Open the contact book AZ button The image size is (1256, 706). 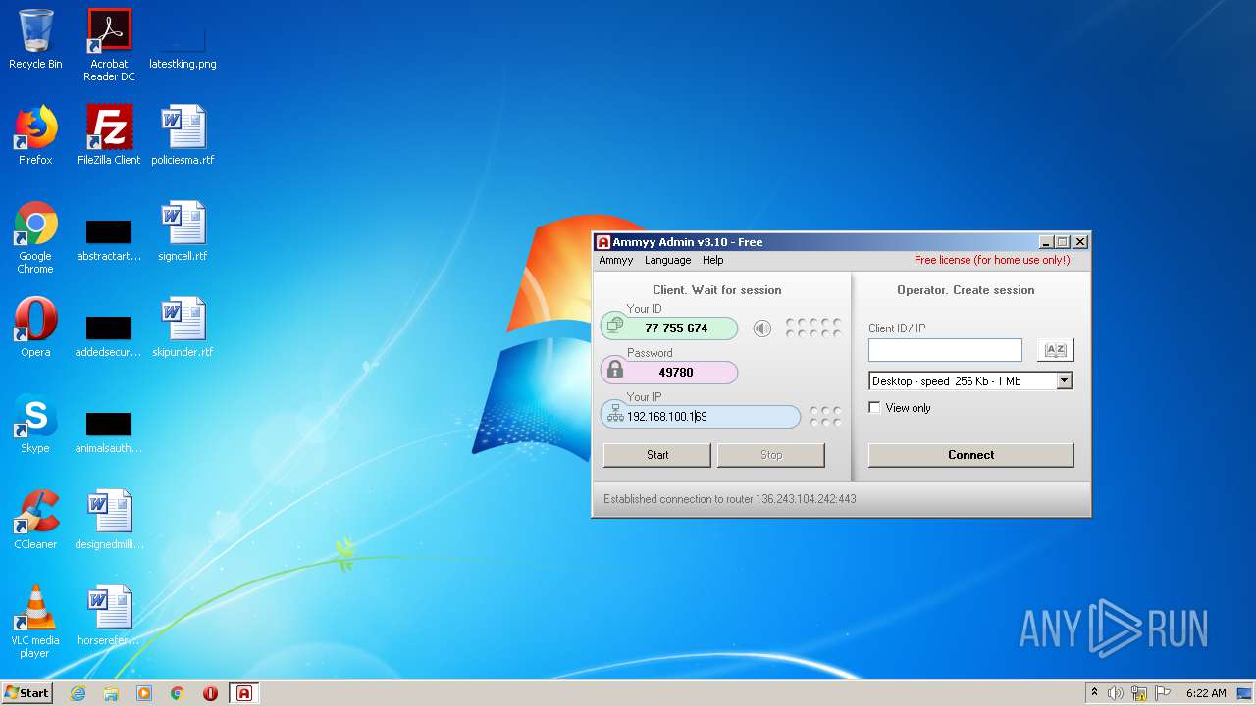[x=1055, y=350]
